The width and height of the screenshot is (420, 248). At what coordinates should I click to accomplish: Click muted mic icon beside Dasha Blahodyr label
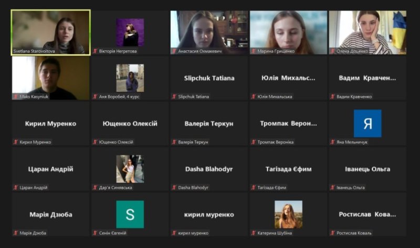(x=174, y=188)
